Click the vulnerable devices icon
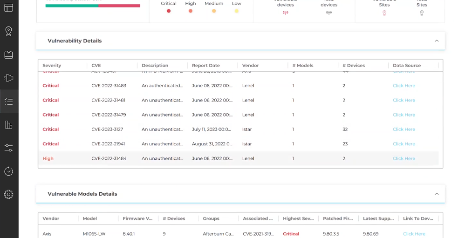 [x=285, y=13]
